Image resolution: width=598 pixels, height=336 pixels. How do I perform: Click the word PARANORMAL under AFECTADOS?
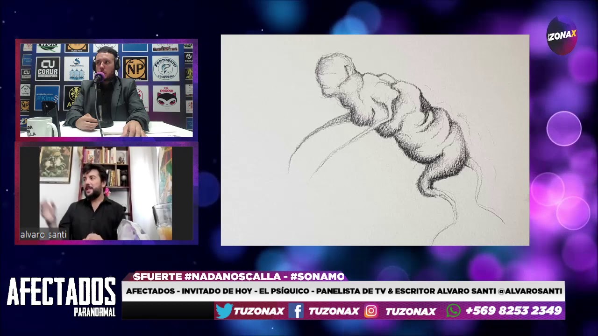click(94, 313)
